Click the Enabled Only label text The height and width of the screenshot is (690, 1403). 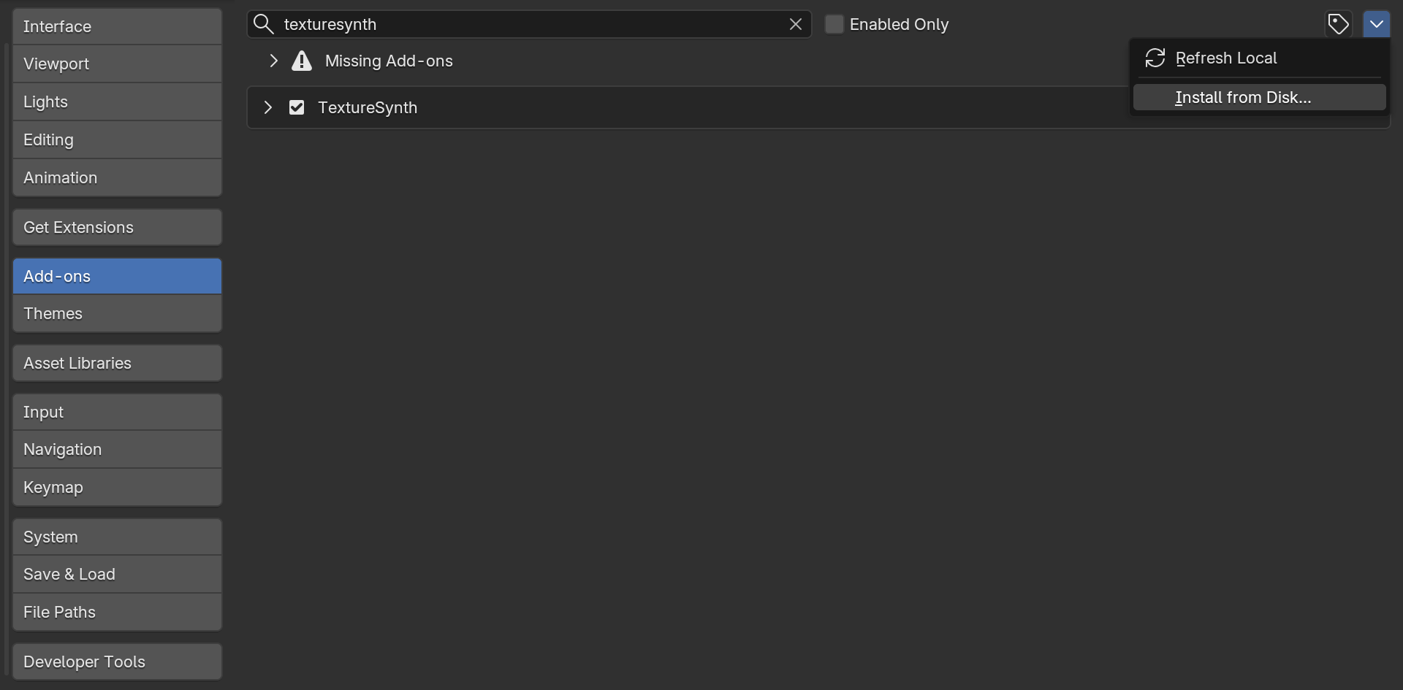point(899,24)
